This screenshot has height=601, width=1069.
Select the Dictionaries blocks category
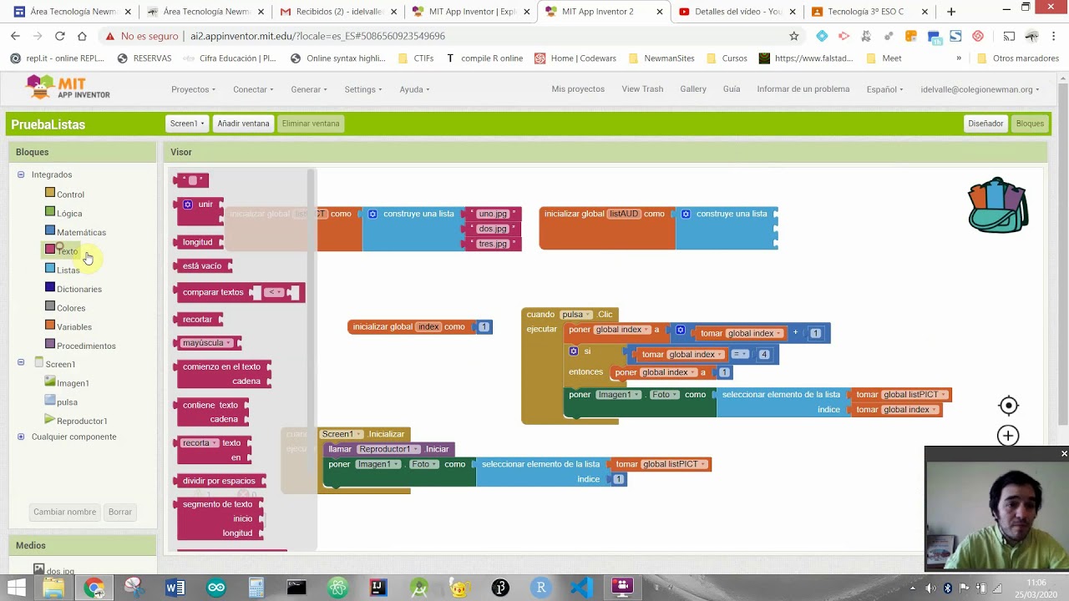(79, 290)
